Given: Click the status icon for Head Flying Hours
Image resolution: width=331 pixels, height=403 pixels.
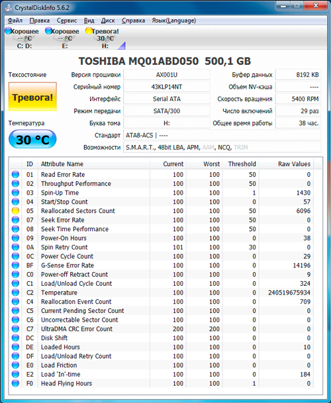Looking at the screenshot, I should tap(15, 383).
